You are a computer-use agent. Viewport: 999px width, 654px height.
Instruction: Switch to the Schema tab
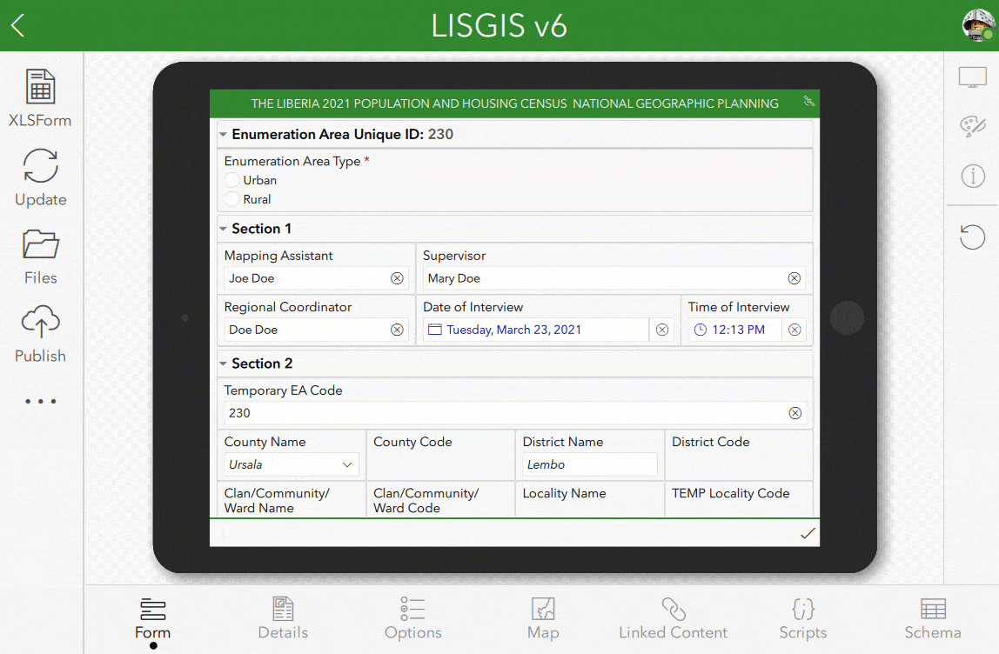933,618
